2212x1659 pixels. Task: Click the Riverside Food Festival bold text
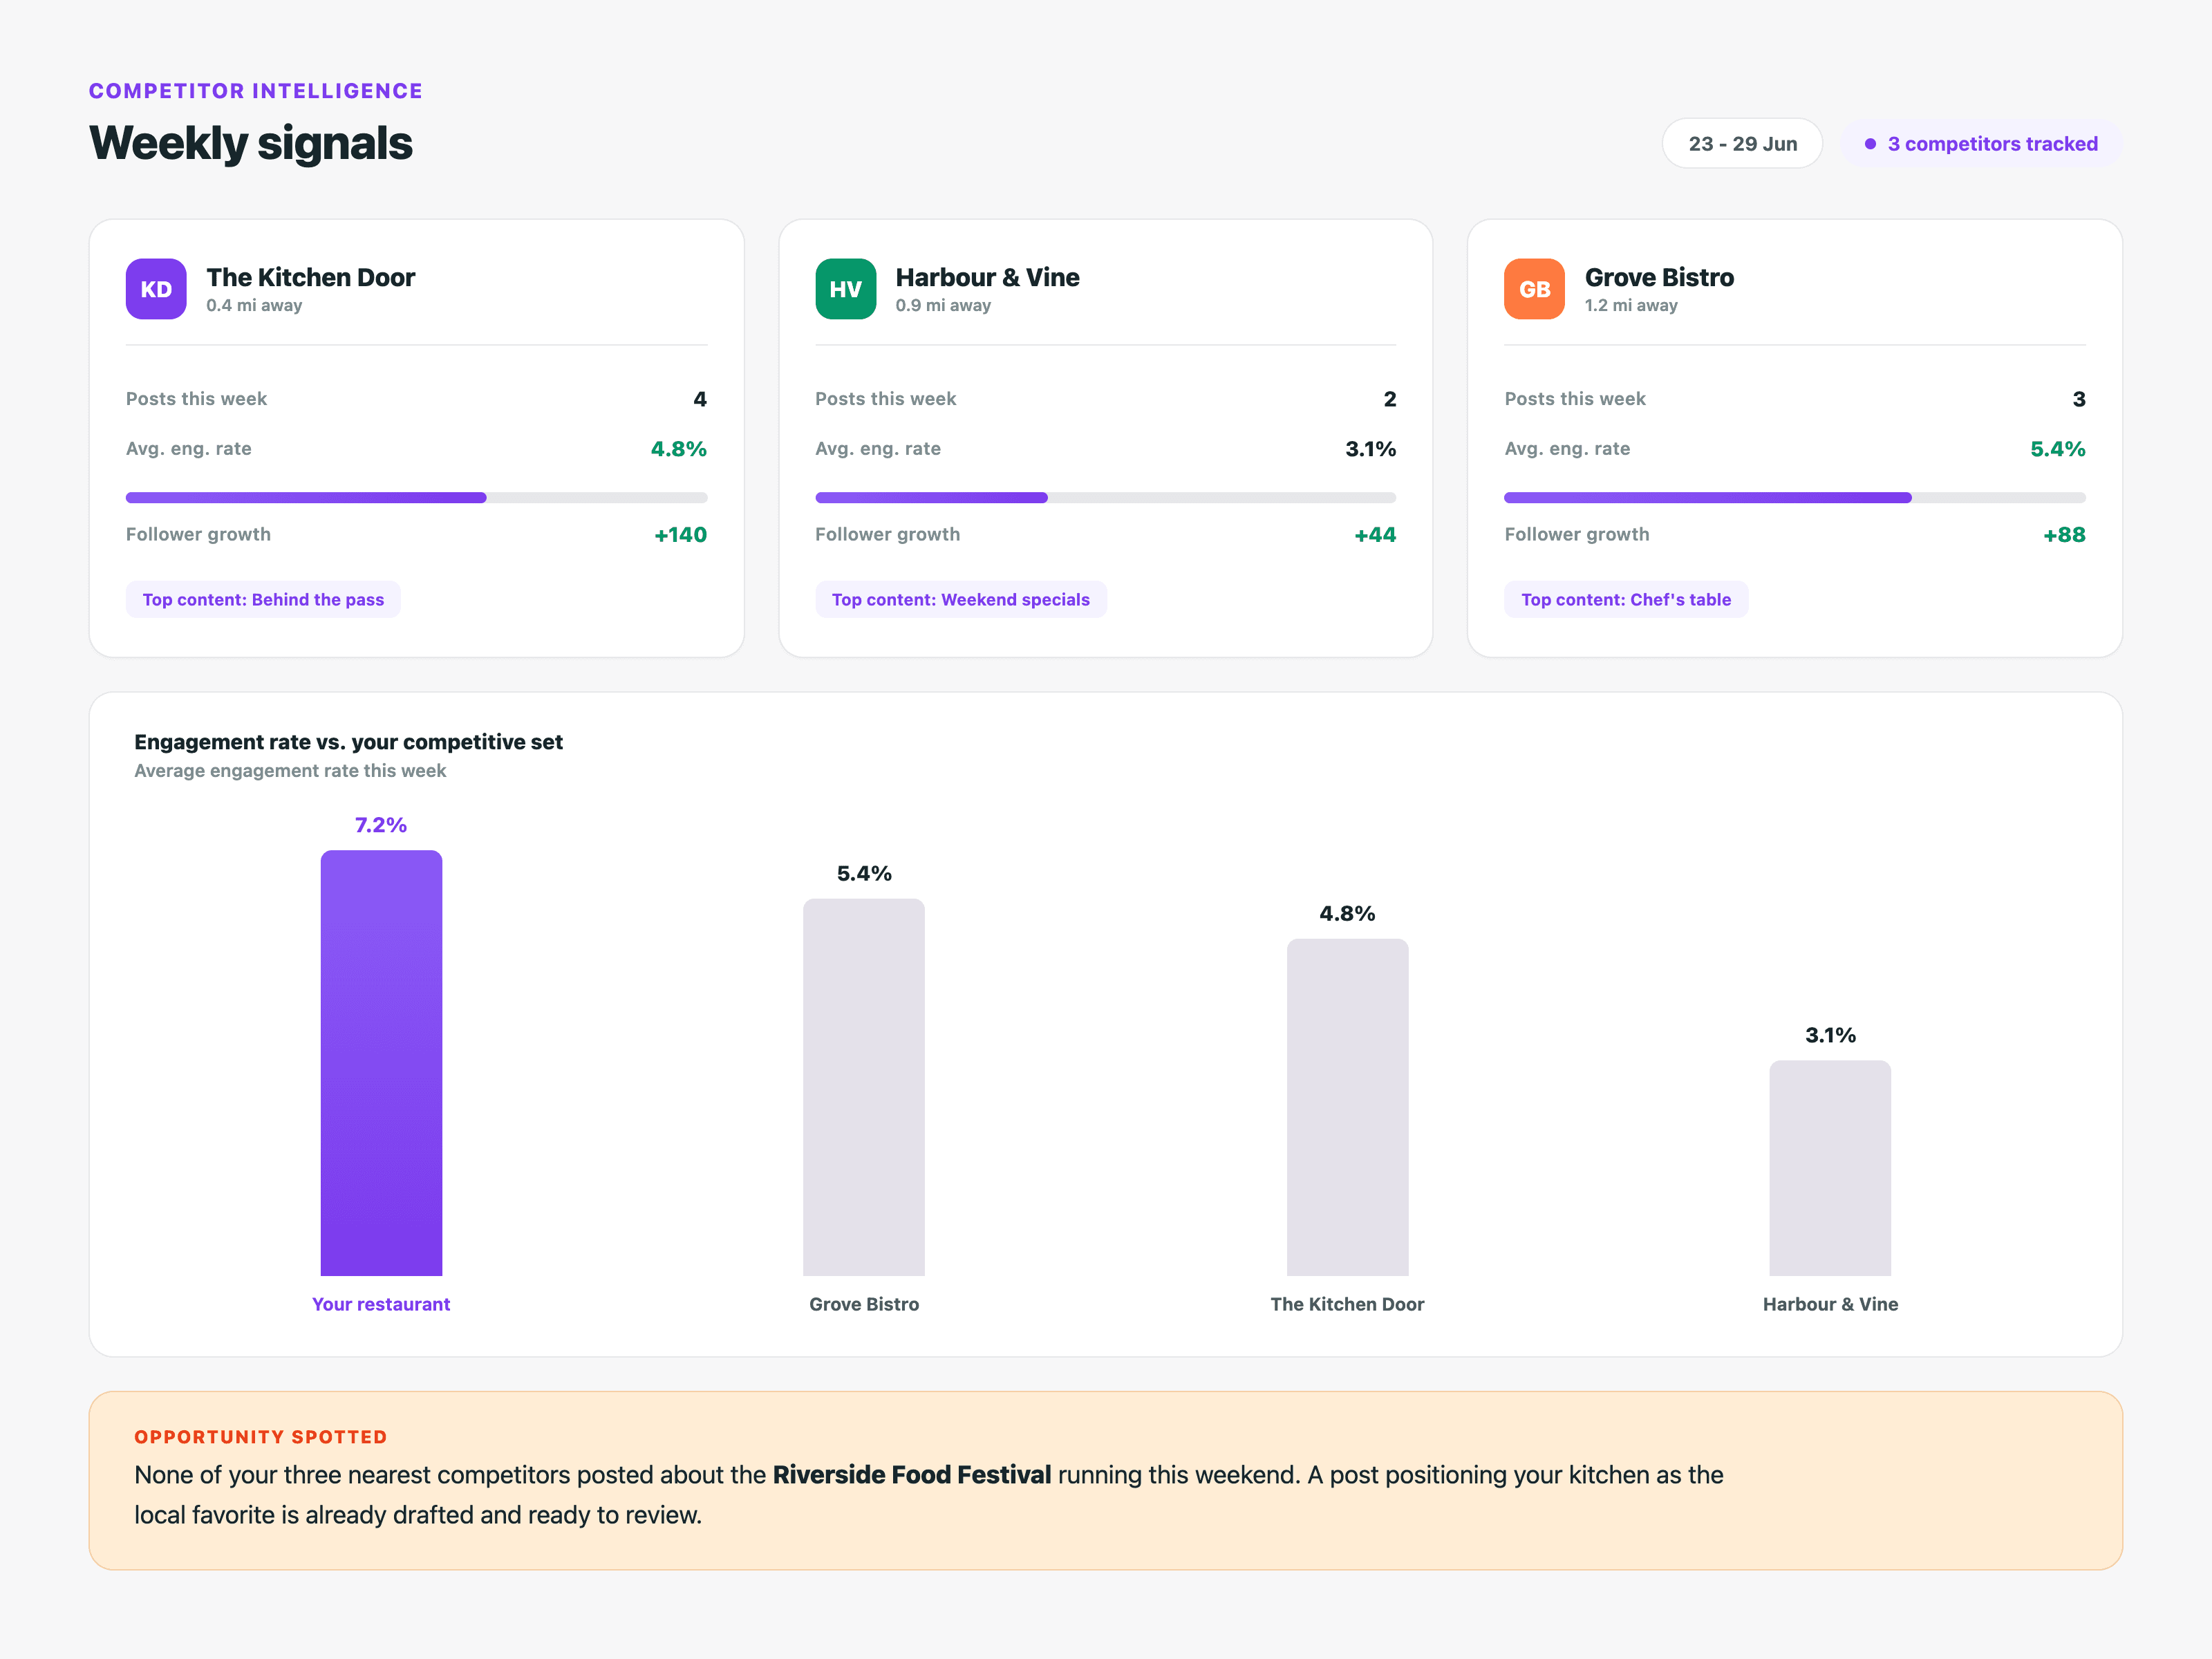tap(912, 1475)
